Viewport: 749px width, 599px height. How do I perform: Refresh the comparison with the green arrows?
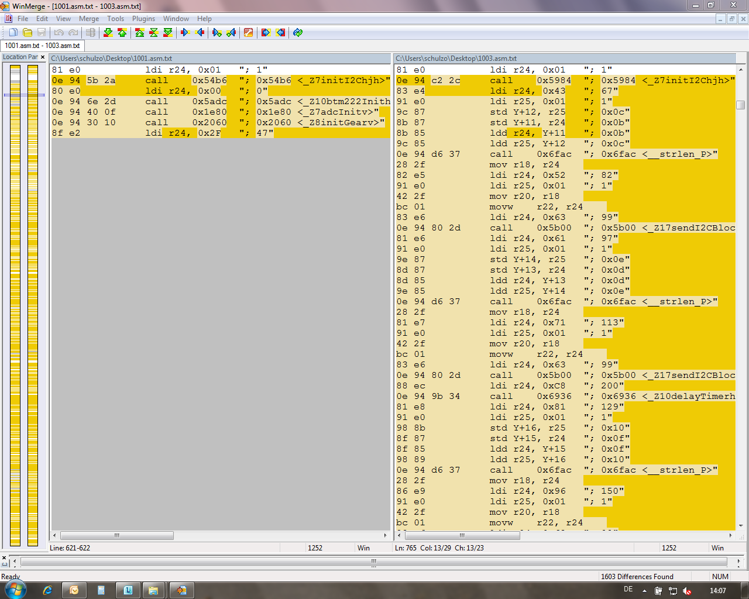click(298, 33)
